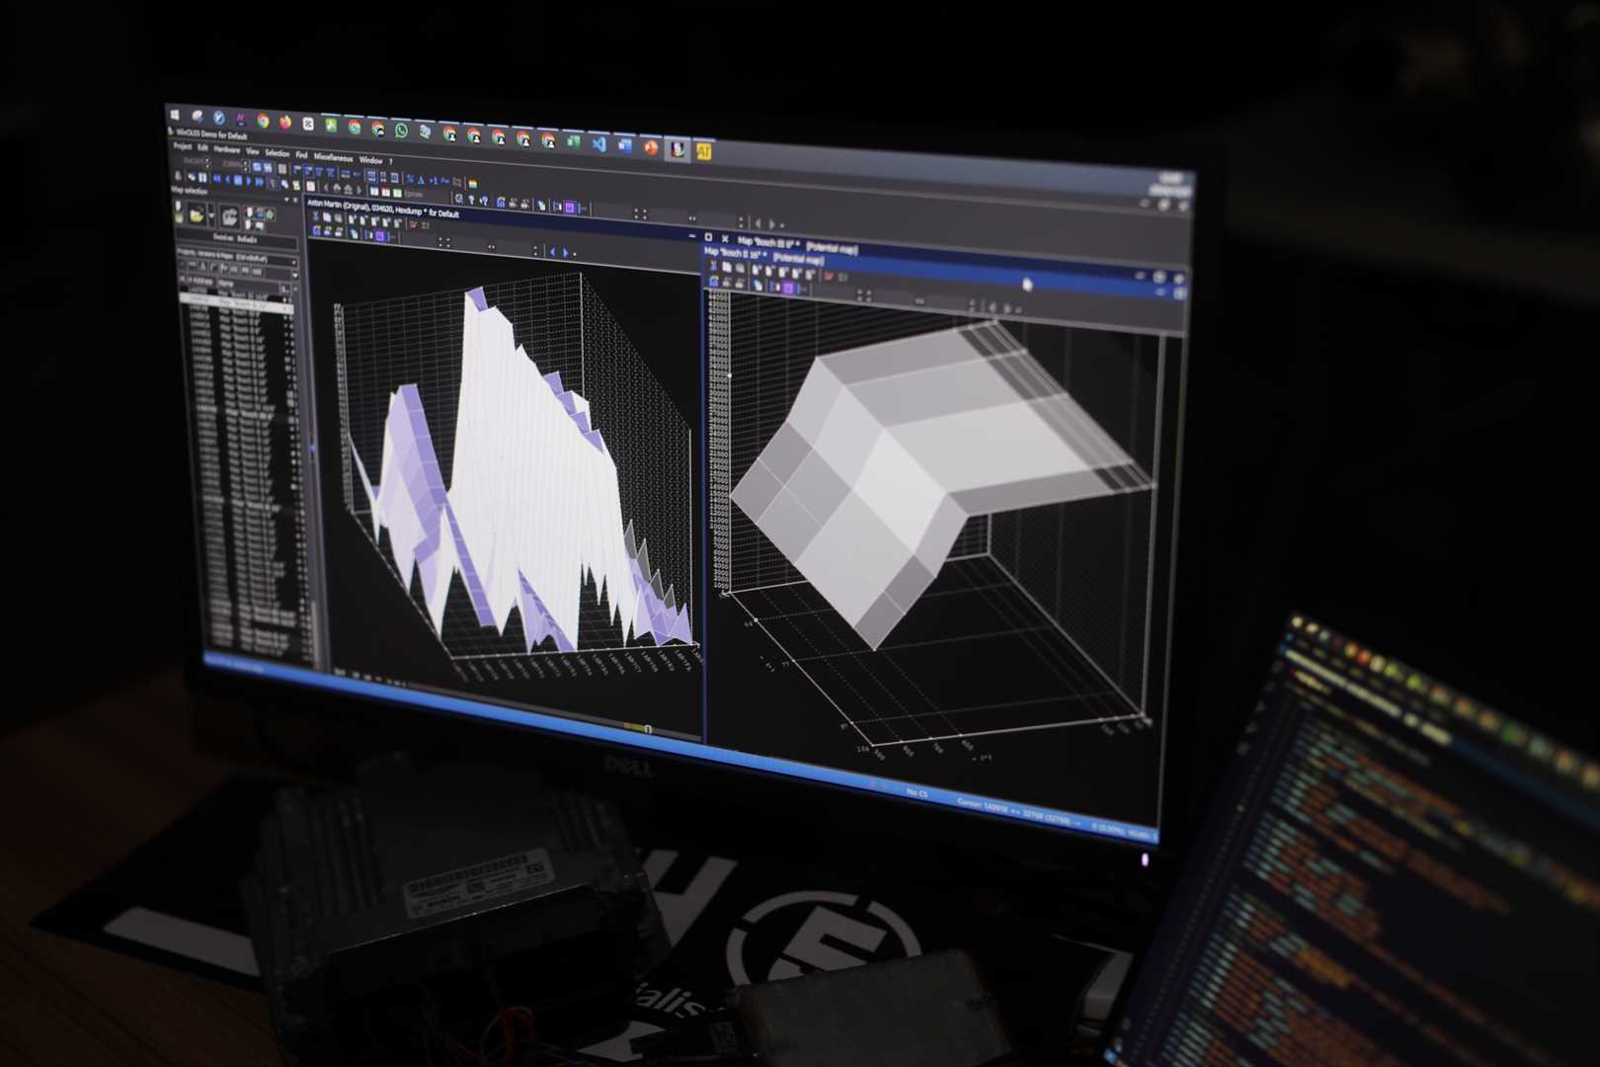Open the Miscellaneous menu
The image size is (1600, 1067).
333,157
